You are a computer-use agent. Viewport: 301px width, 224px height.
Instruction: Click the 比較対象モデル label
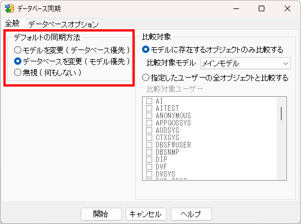(171, 63)
